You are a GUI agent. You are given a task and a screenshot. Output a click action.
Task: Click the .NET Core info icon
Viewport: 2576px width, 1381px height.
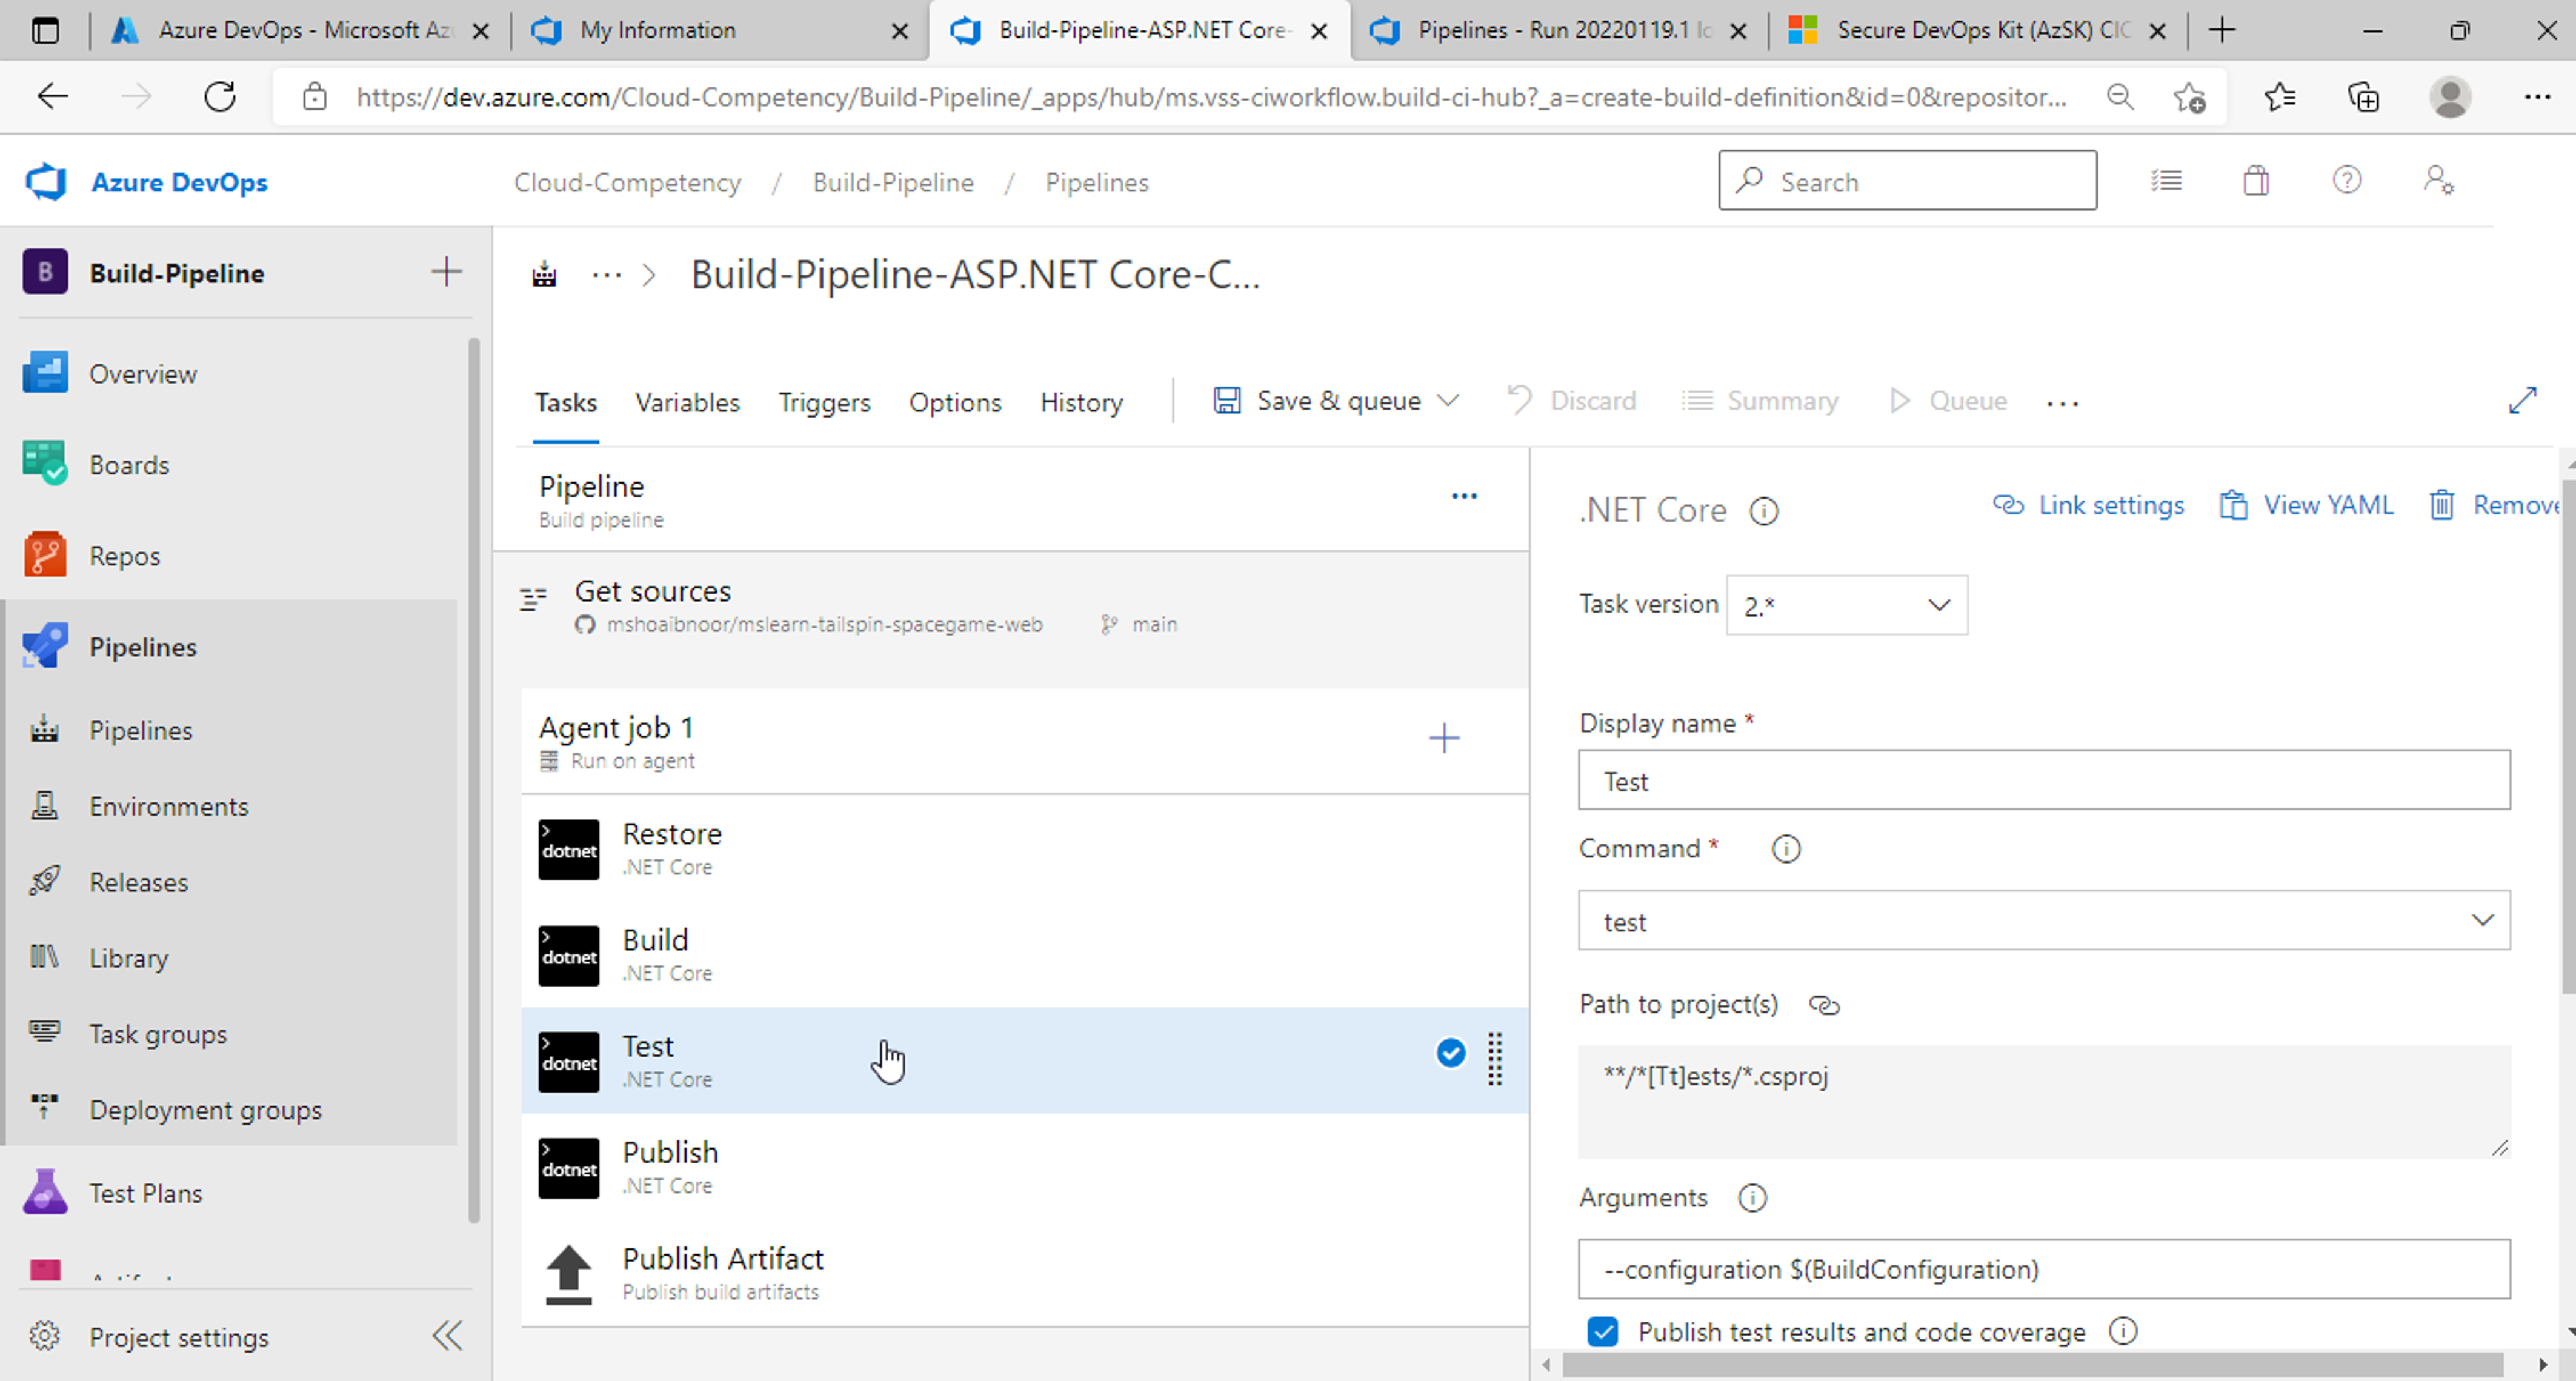[x=1764, y=511]
